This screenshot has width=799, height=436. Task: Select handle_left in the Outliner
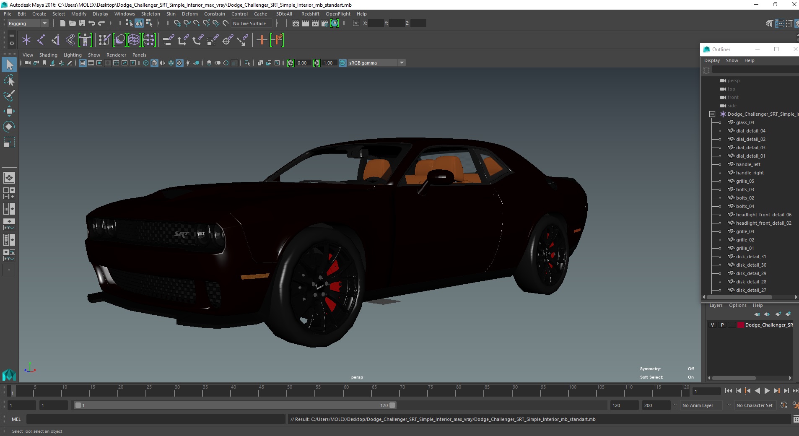(x=748, y=164)
